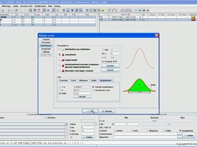Image resolution: width=197 pixels, height=147 pixels.
Task: Select the Cpk radio button
Action: pyautogui.click(x=103, y=50)
